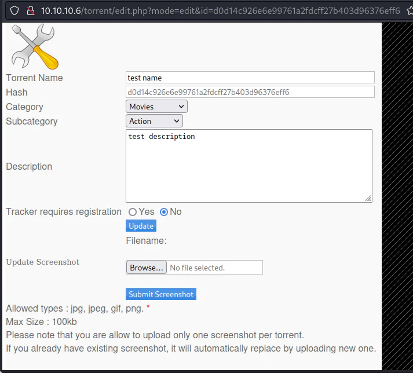Image resolution: width=413 pixels, height=373 pixels.
Task: Click the 'No file selected.' text
Action: 198,268
